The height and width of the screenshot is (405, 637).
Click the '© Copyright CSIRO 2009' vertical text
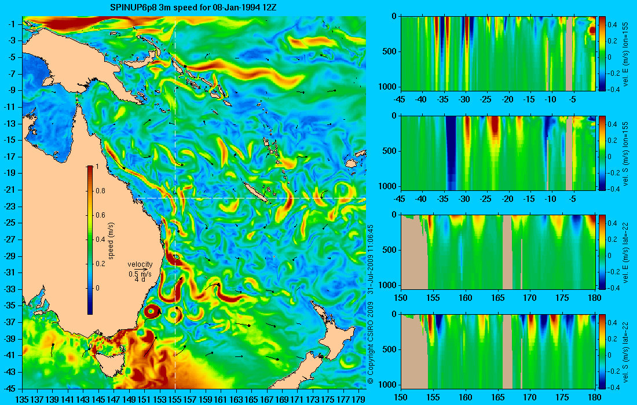(370, 343)
